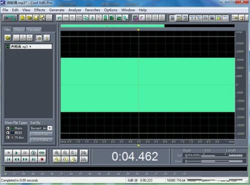Screen dimensions: 250x185
Task: Switch to the Files tab
Action: [7, 29]
